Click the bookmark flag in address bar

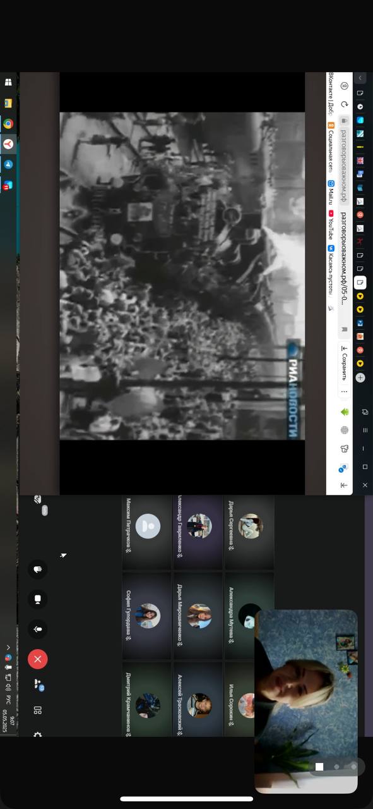point(345,329)
